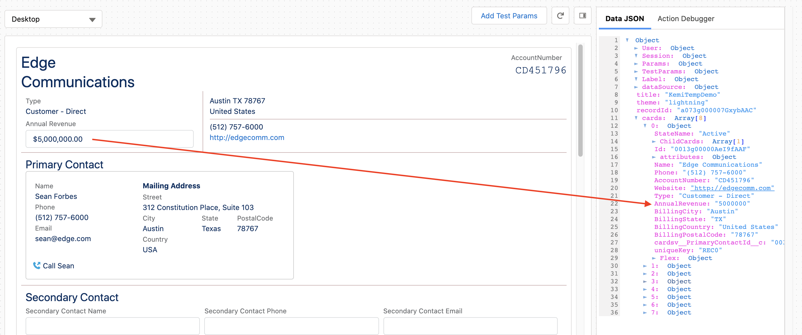Click account number CD451796 in card
The height and width of the screenshot is (335, 802).
(x=540, y=71)
